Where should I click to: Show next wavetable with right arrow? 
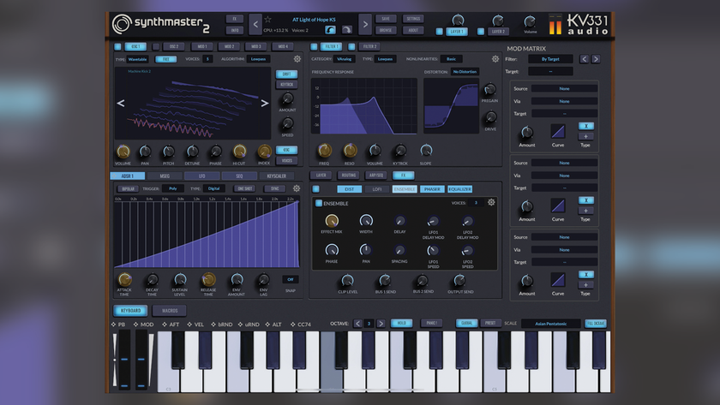[265, 104]
